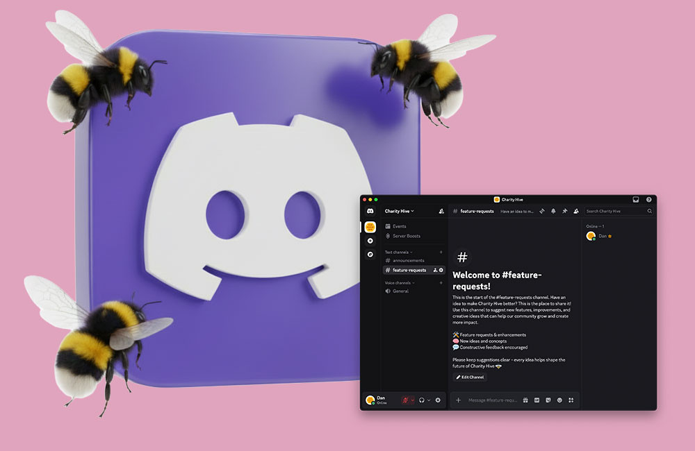Toggle the member list visibility
Image resolution: width=695 pixels, height=451 pixels.
[576, 210]
